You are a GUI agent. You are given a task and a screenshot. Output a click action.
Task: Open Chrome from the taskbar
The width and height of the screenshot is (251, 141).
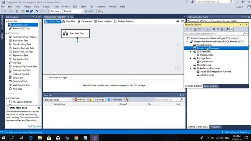tap(76, 137)
